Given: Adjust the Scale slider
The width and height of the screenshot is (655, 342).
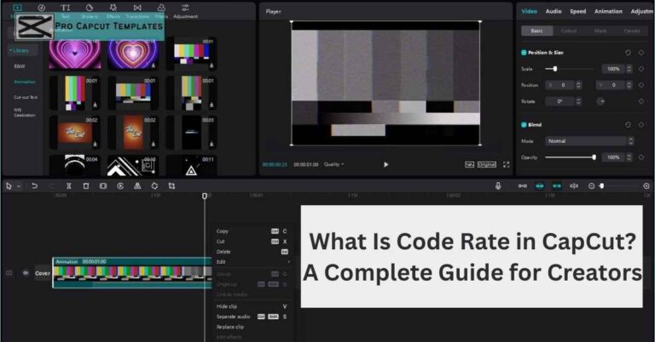Looking at the screenshot, I should pos(570,69).
